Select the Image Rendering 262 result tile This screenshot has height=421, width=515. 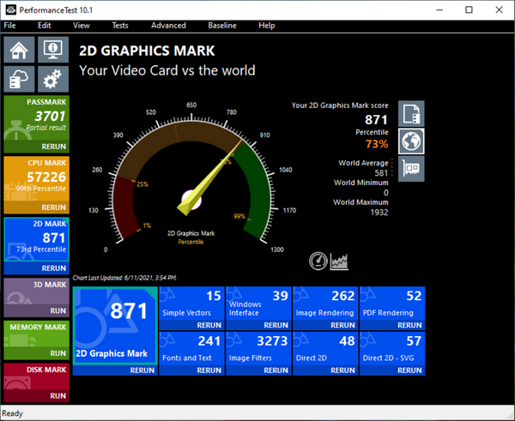(325, 304)
